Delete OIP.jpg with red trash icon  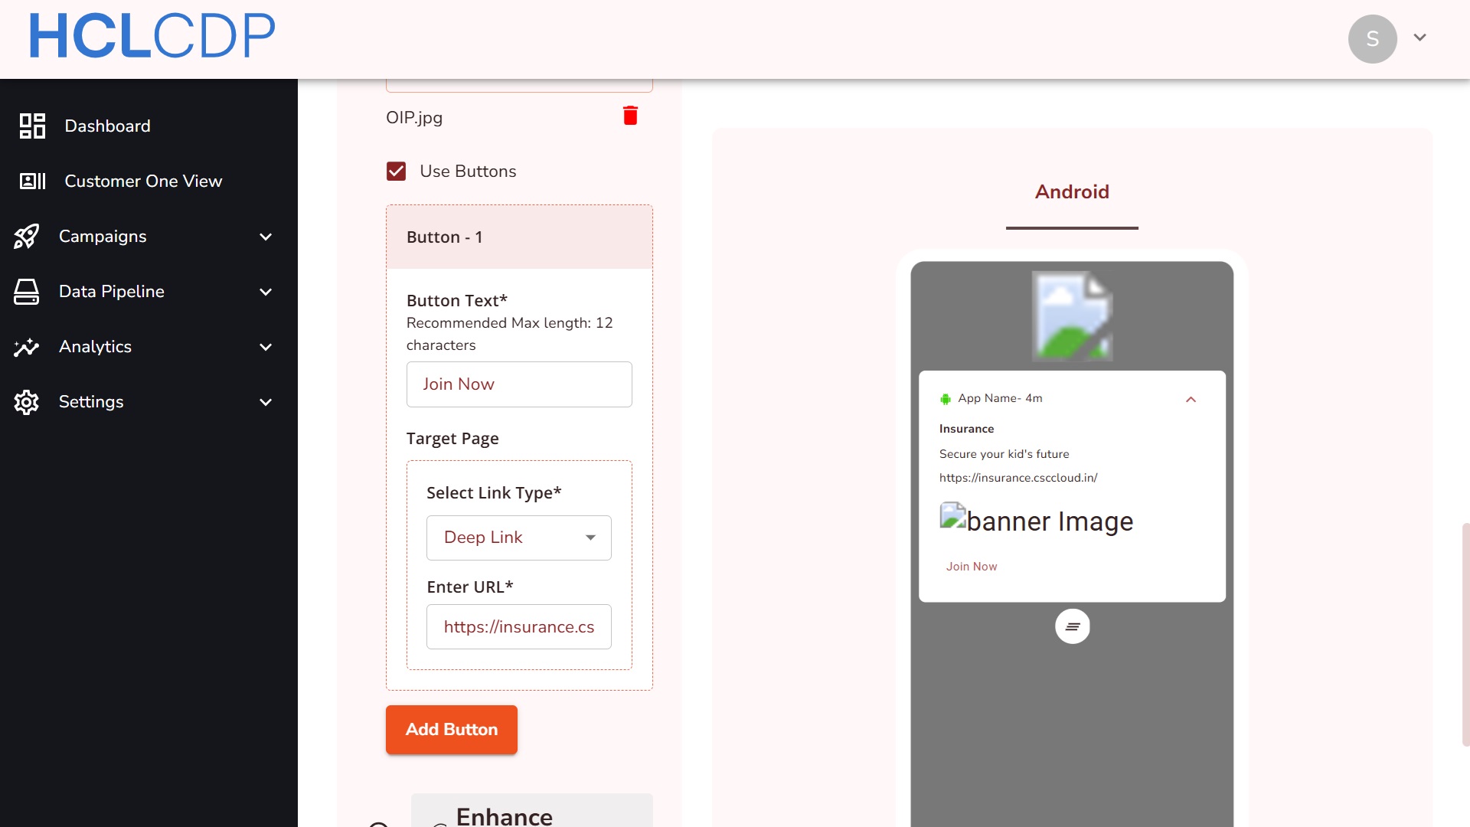[x=630, y=116]
